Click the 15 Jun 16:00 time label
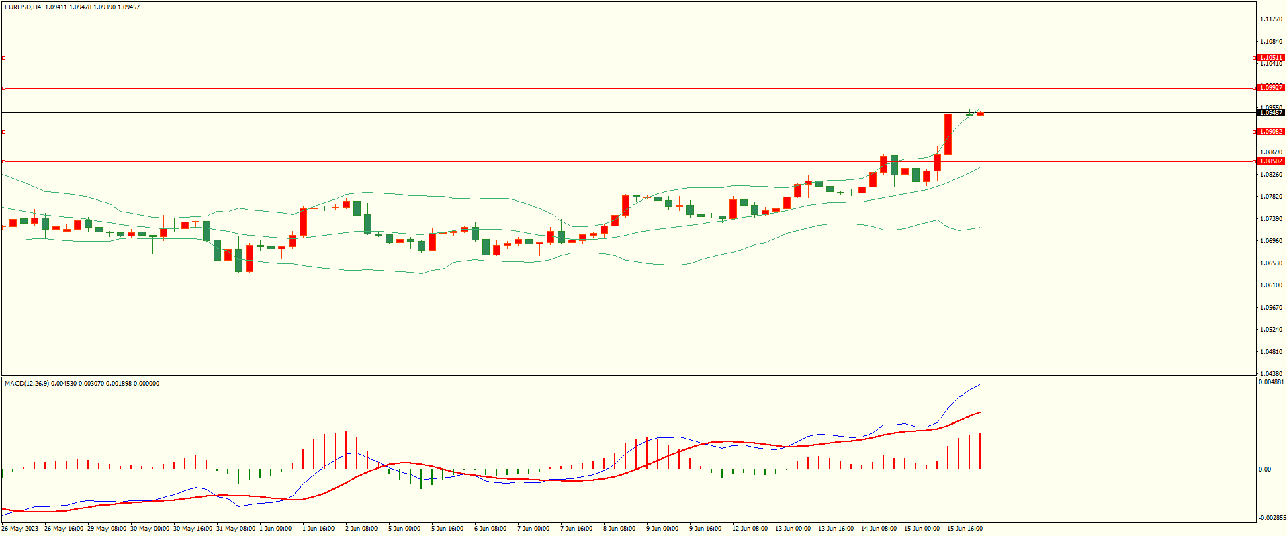The width and height of the screenshot is (1287, 536). (965, 529)
